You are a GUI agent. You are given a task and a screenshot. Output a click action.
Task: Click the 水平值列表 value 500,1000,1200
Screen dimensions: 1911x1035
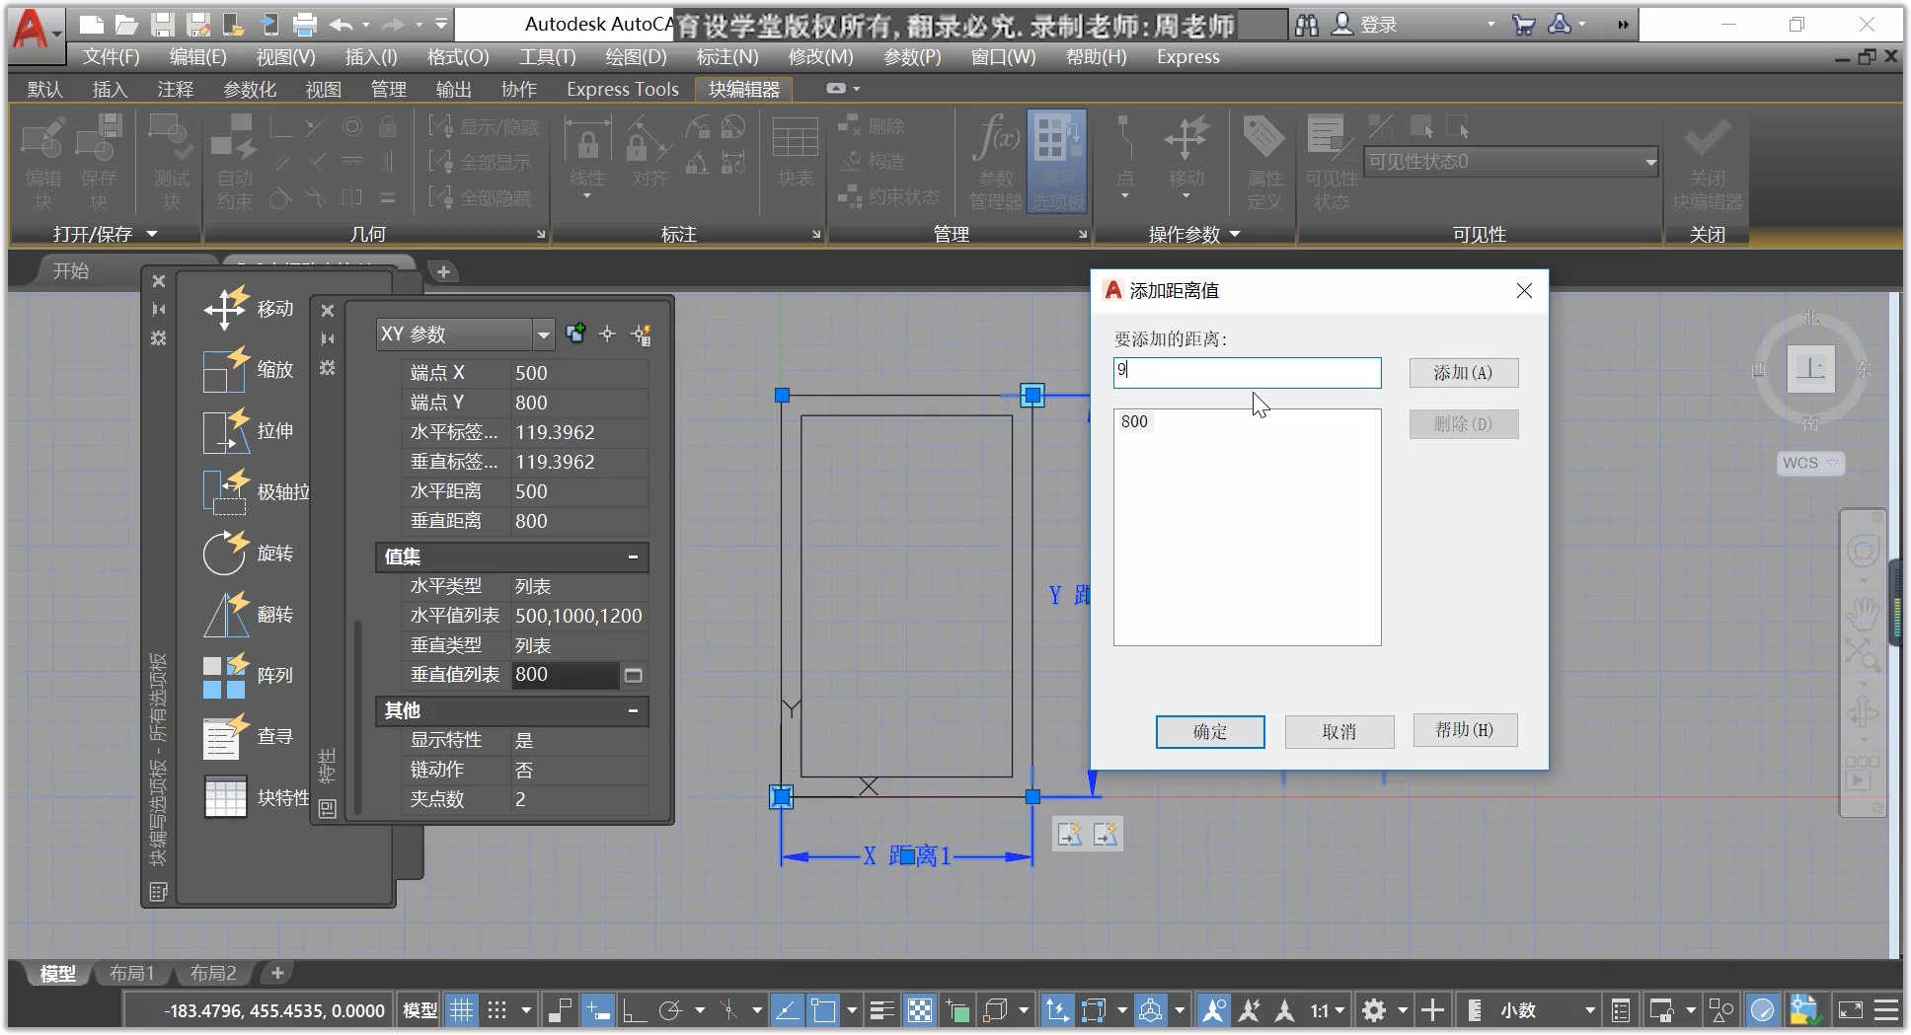coord(579,616)
